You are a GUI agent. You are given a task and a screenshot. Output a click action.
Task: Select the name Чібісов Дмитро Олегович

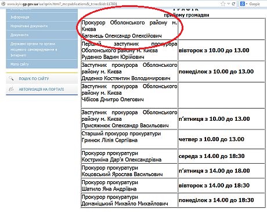(x=113, y=99)
